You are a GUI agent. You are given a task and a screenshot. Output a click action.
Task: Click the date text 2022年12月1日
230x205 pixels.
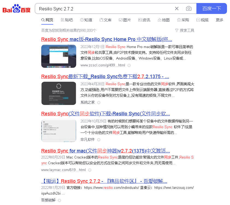click(x=92, y=47)
